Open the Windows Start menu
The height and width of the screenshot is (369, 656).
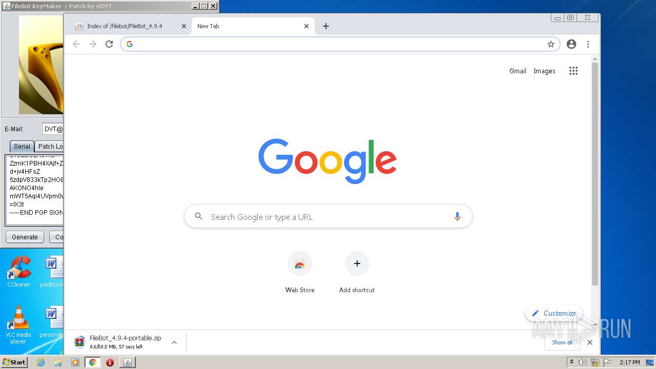tap(14, 362)
